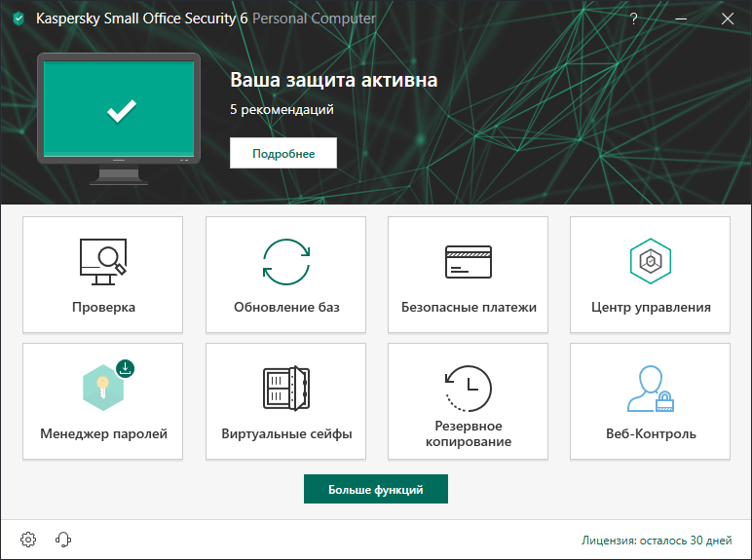This screenshot has height=560, width=752.
Task: Open Менеджер паролей key icon
Action: [103, 388]
